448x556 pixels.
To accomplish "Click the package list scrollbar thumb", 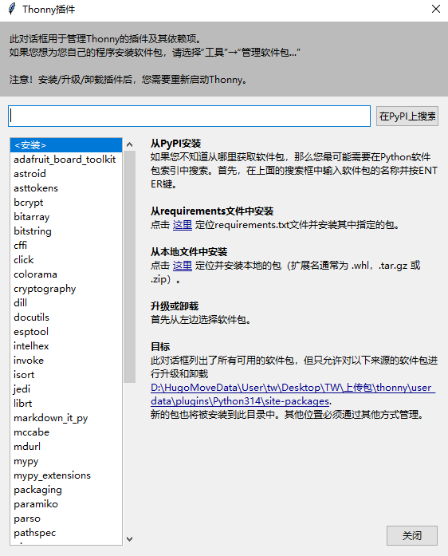I will (129, 266).
